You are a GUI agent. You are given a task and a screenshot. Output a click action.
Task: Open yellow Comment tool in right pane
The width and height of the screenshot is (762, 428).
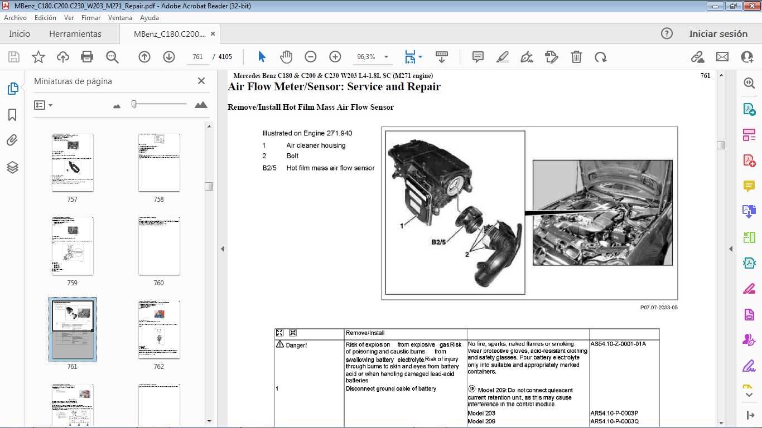coord(749,186)
